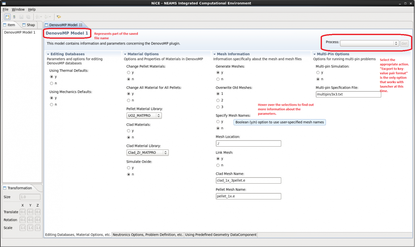Viewport: 415px width, 247px height.
Task: Click the Multi-pin Specfication File field
Action: pos(348,94)
